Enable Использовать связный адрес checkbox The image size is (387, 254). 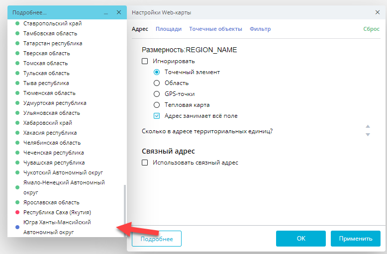click(145, 162)
